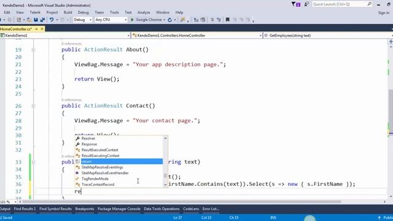Screen dimensions: 393x221
Task: Click the split-window plus icon above scrollbar
Action: point(391,41)
